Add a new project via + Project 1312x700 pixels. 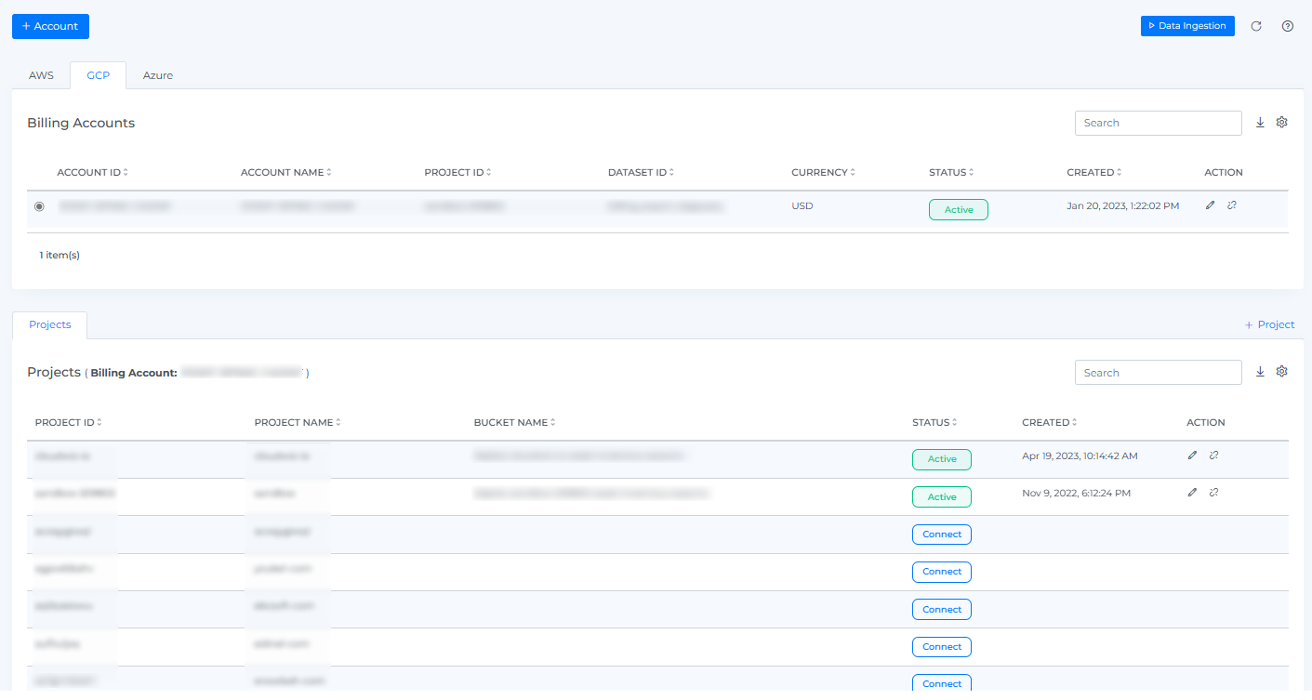tap(1269, 324)
